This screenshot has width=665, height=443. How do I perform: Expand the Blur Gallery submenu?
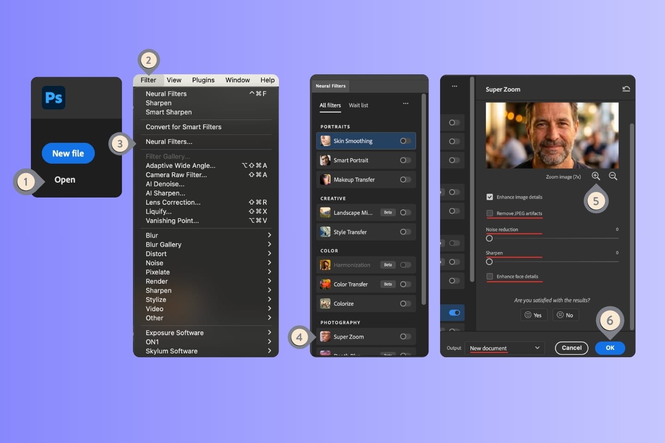tap(163, 244)
